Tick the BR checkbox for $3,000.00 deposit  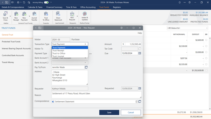(206, 52)
